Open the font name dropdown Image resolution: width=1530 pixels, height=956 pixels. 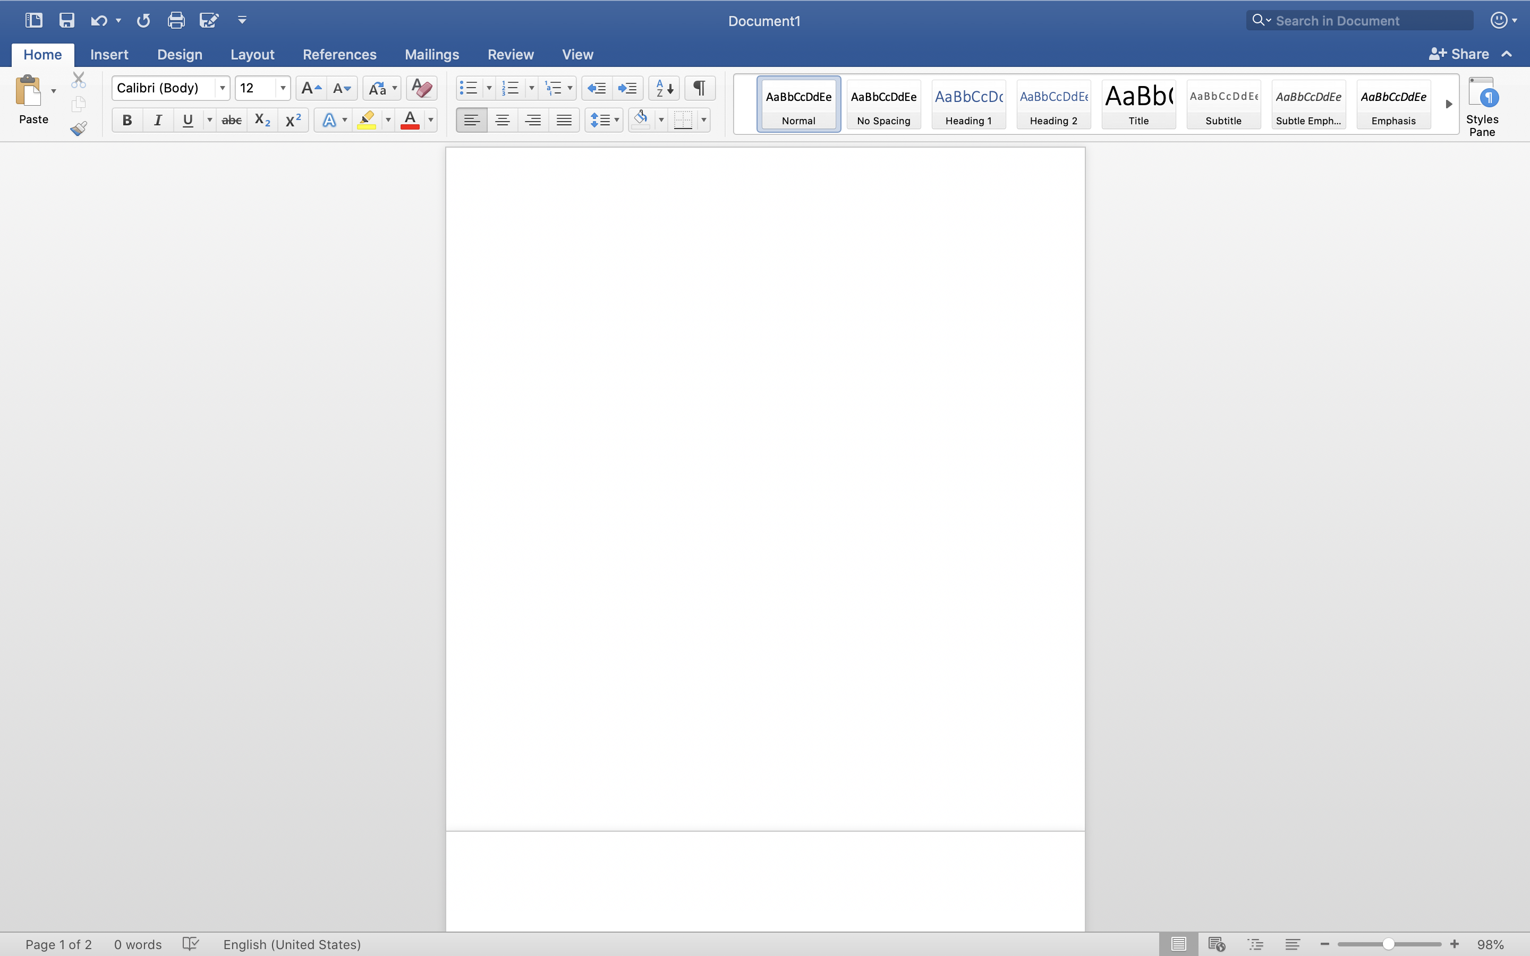(x=222, y=88)
